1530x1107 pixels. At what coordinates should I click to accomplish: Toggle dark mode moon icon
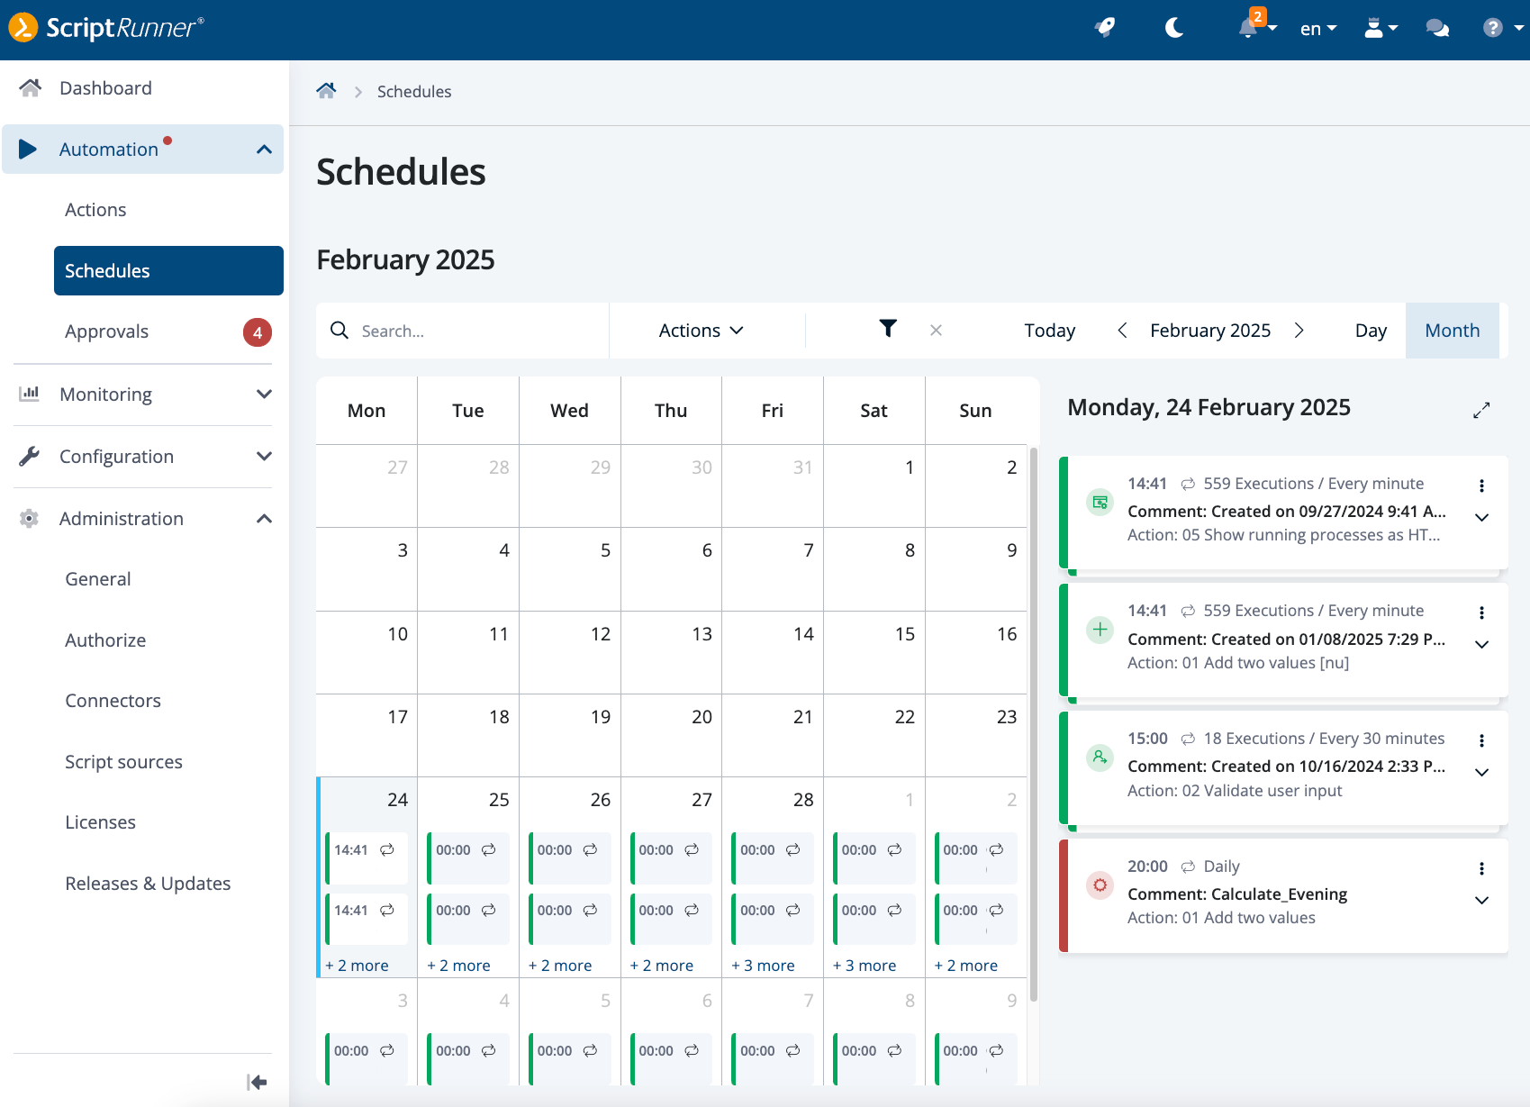[1174, 28]
